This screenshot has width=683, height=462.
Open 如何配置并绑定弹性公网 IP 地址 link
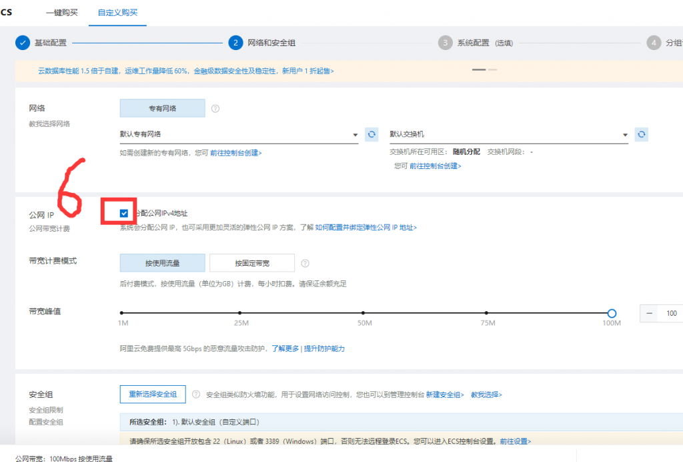(x=366, y=228)
